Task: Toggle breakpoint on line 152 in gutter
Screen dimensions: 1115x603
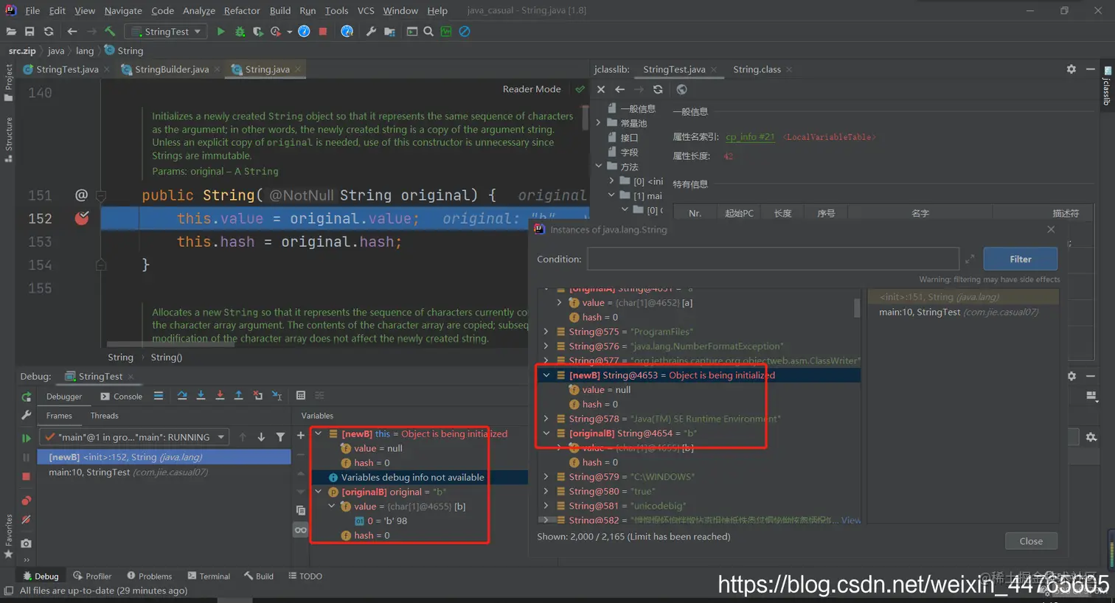Action: click(x=82, y=218)
